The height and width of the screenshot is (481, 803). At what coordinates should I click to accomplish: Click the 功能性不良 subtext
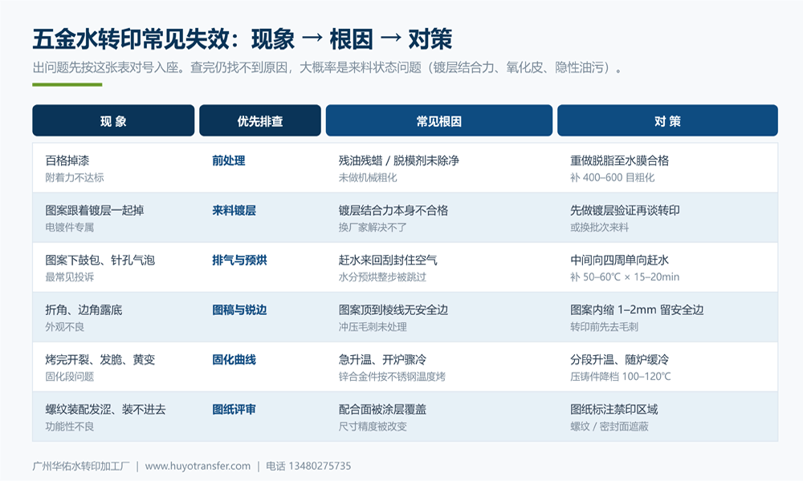click(70, 426)
